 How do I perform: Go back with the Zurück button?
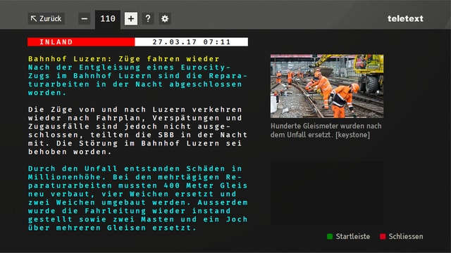point(47,19)
